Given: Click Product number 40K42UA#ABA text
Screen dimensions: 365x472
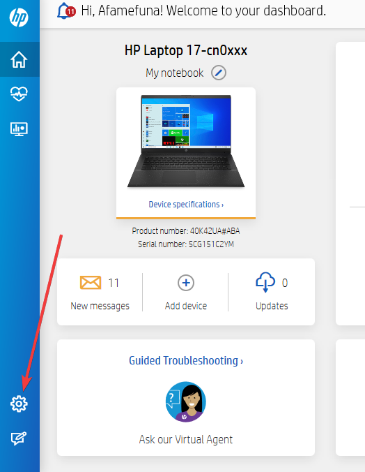Looking at the screenshot, I should click(x=186, y=231).
